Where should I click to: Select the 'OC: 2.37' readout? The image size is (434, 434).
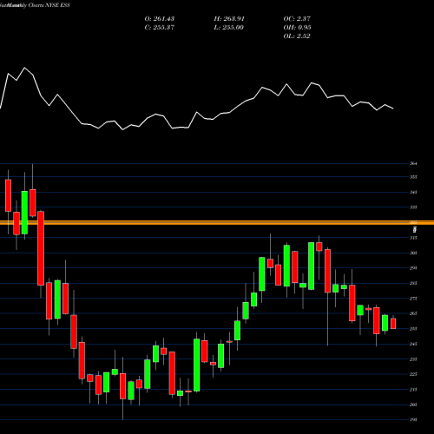[x=297, y=19]
